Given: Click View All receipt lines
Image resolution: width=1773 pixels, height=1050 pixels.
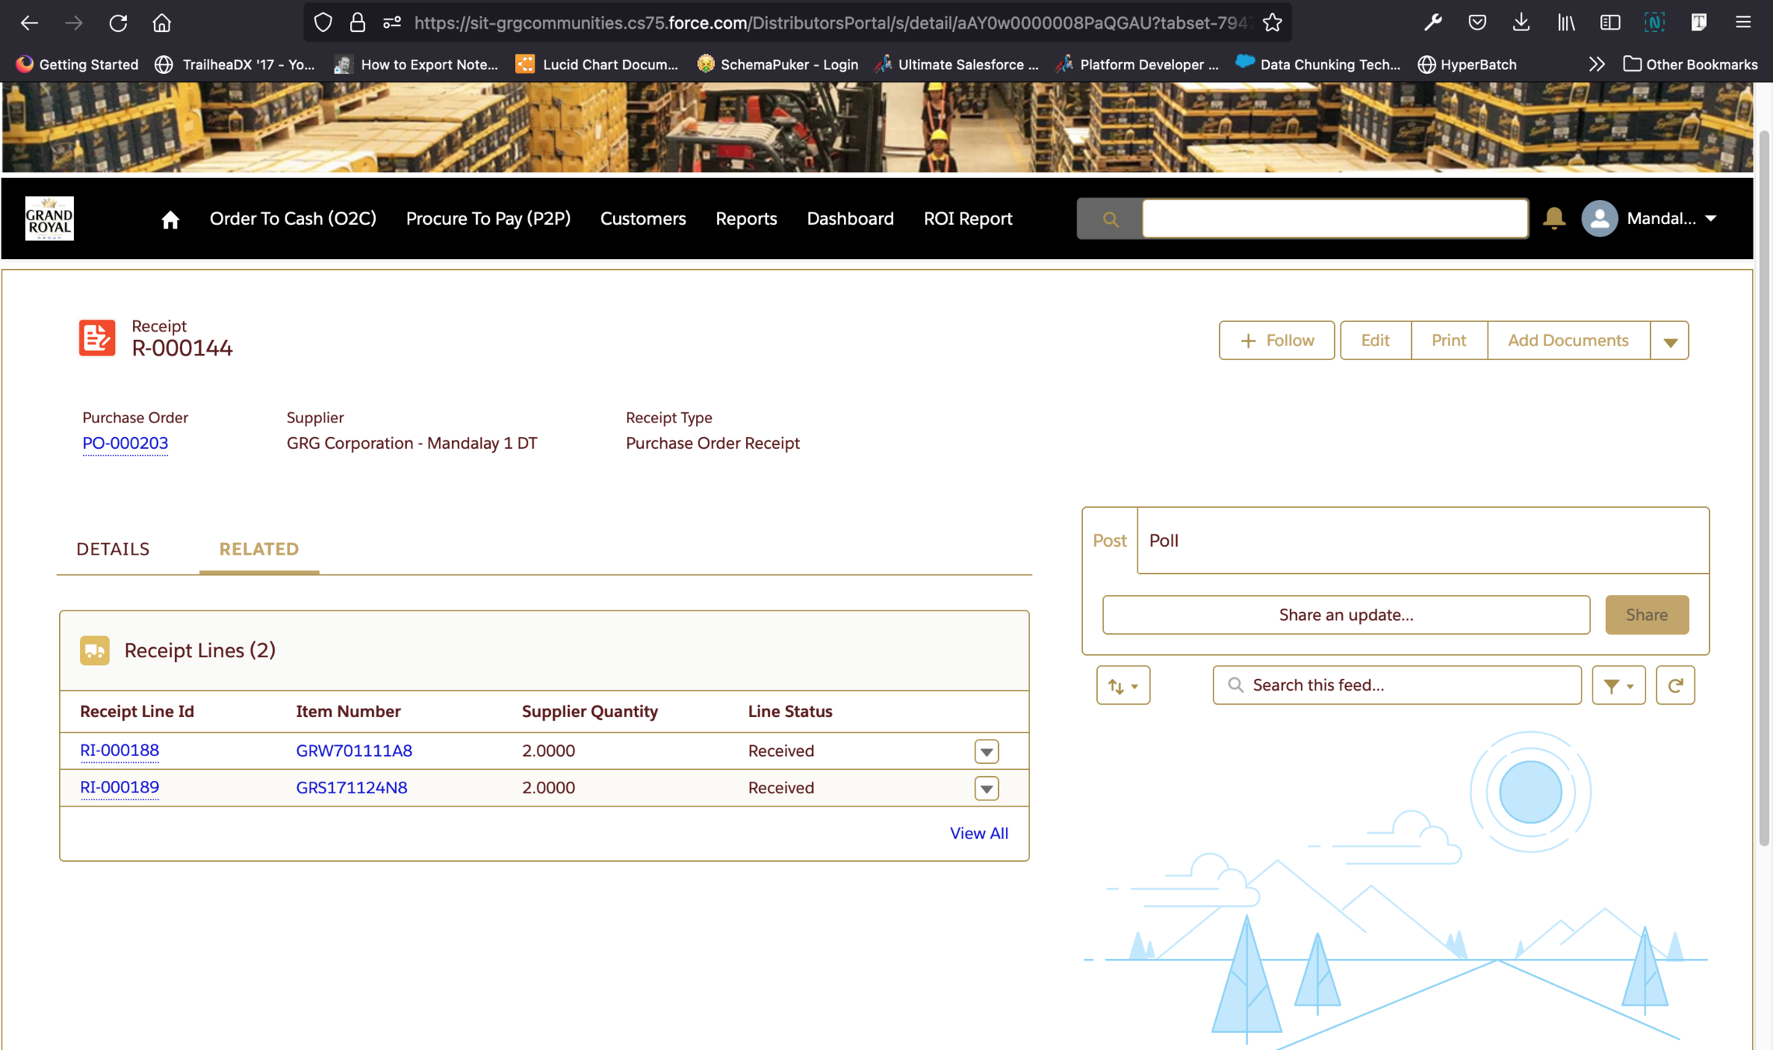Looking at the screenshot, I should point(978,833).
